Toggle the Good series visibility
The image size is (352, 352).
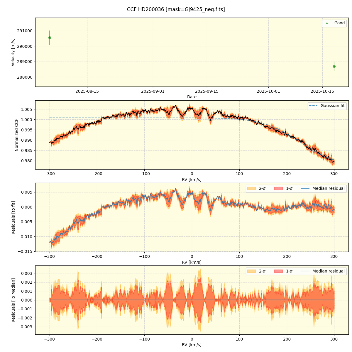click(x=334, y=23)
